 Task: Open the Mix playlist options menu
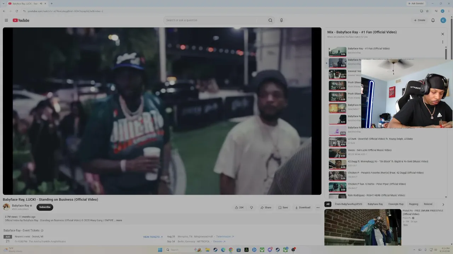coord(442,42)
